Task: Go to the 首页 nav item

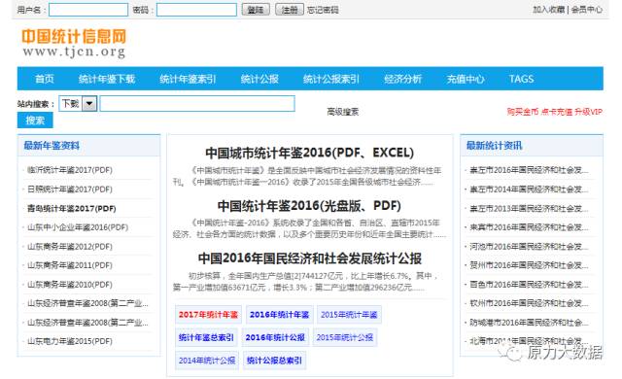Action: 45,79
